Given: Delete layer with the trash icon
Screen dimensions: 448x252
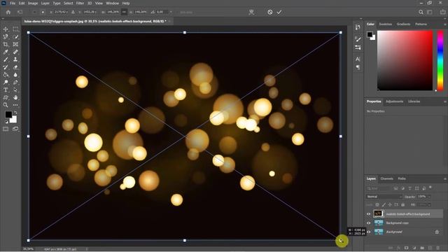Looking at the screenshot, I should point(437,248).
